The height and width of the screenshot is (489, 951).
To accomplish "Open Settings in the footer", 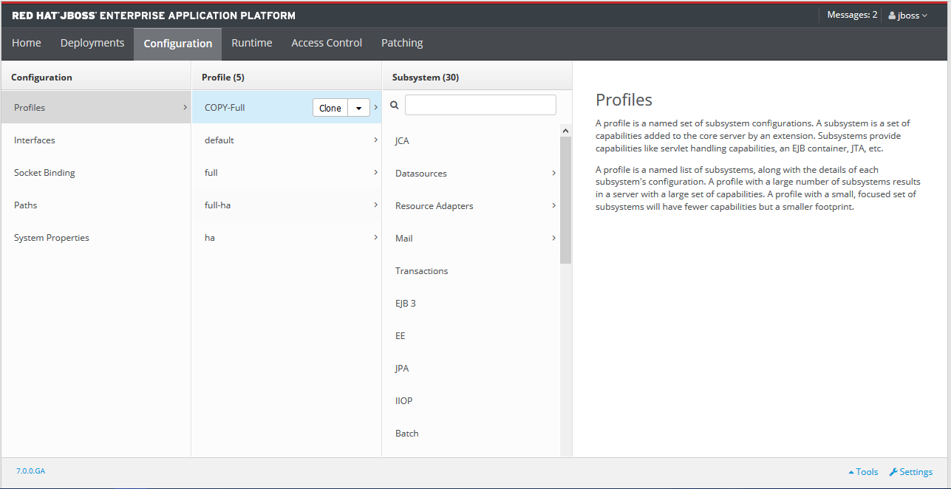I will click(x=910, y=472).
